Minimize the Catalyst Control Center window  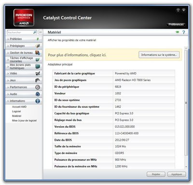pyautogui.click(x=178, y=10)
